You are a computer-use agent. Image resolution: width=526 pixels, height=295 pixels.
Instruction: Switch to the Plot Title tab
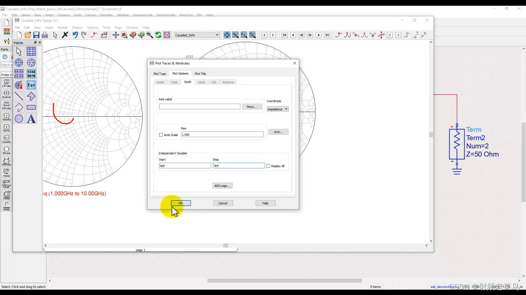201,74
